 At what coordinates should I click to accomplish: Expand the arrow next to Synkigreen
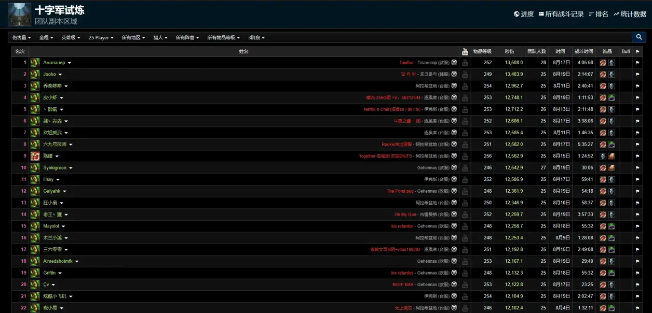click(71, 168)
